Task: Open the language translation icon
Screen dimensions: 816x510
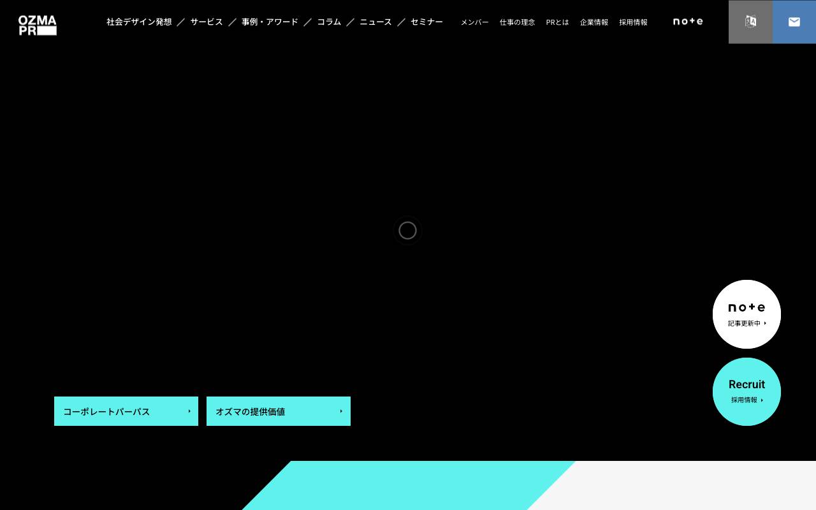Action: tap(750, 22)
